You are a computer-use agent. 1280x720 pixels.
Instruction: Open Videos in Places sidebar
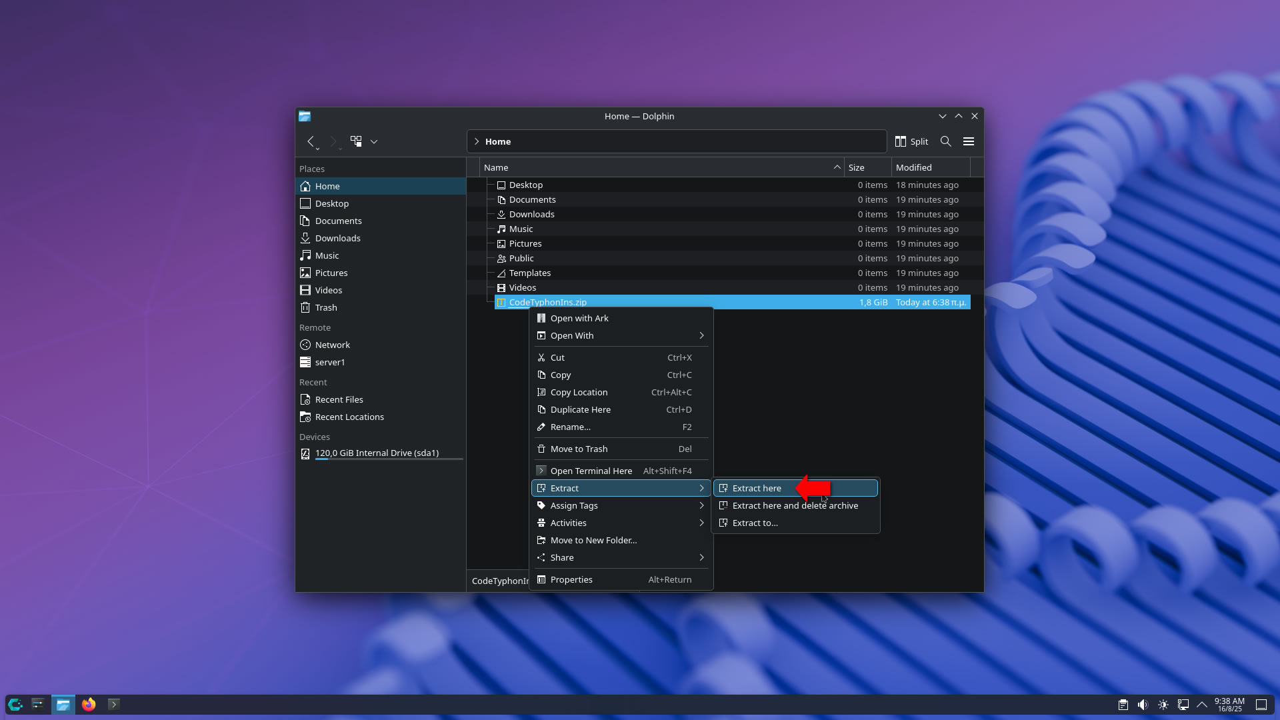[381, 290]
